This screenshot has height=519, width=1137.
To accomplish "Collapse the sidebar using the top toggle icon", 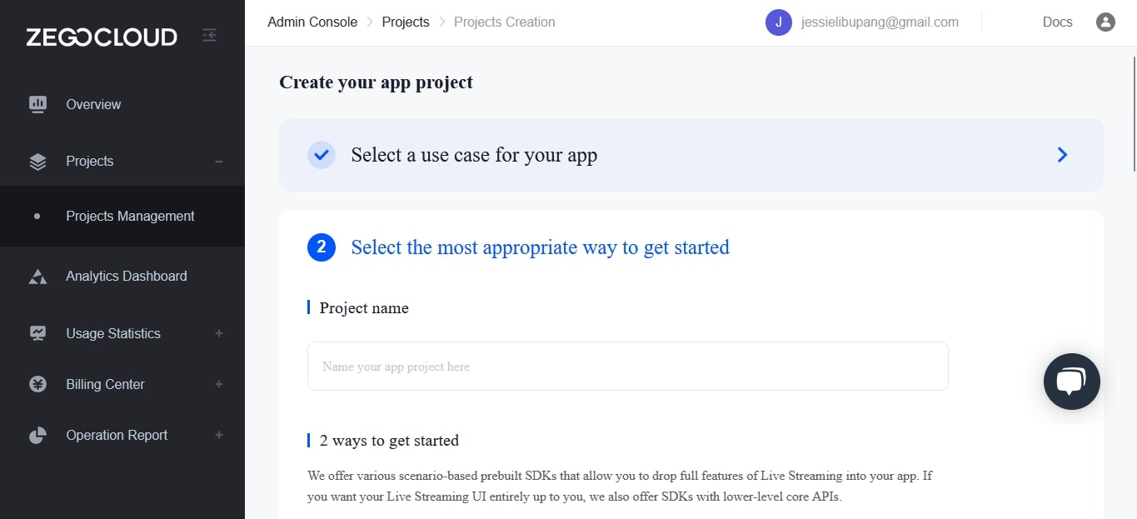I will tap(209, 36).
